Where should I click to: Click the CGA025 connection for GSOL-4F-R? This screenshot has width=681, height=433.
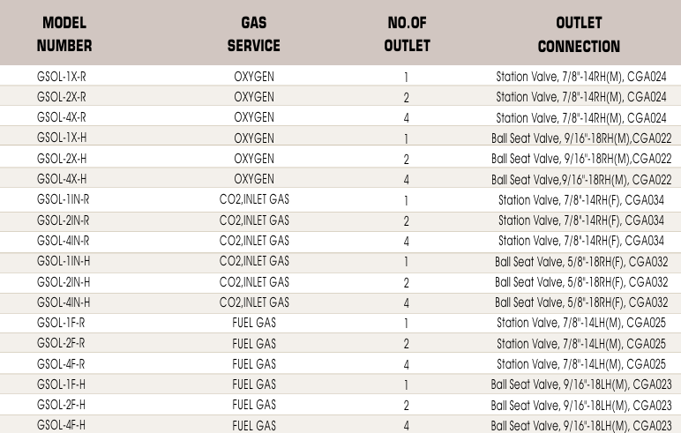[x=647, y=364]
